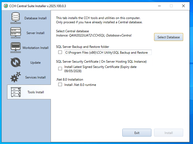
Task: Open the Database Install tab label
Action: (x=35, y=18)
